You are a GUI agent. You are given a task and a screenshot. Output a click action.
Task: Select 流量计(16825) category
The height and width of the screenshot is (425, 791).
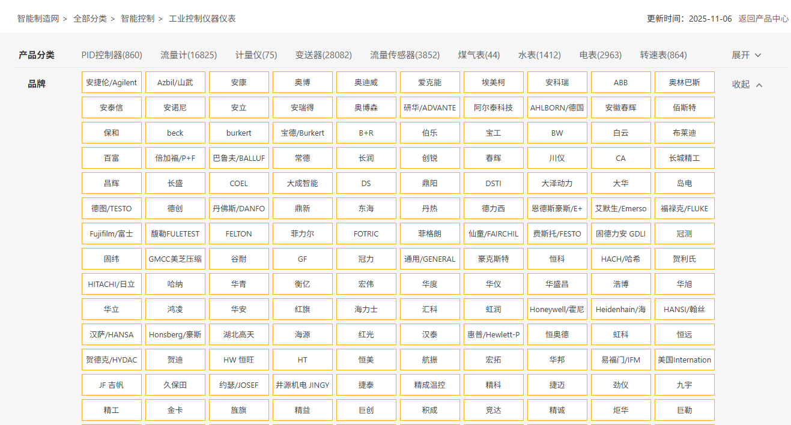point(189,55)
